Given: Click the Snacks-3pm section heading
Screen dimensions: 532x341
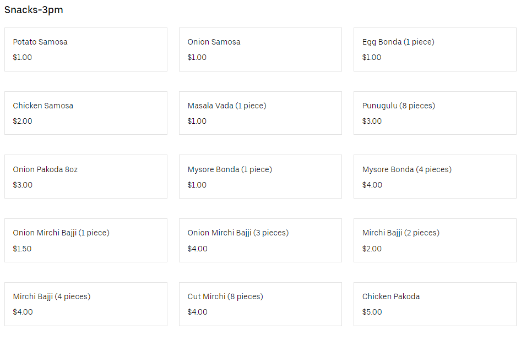Looking at the screenshot, I should 34,10.
